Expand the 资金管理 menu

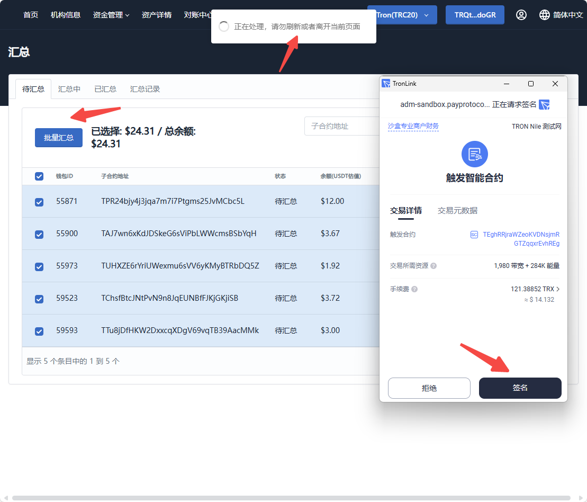click(x=111, y=15)
